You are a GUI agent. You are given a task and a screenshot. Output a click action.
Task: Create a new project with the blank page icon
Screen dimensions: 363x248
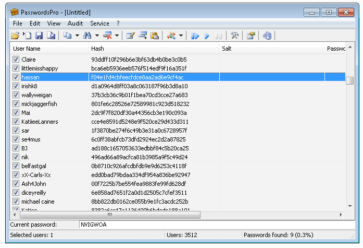[27, 36]
